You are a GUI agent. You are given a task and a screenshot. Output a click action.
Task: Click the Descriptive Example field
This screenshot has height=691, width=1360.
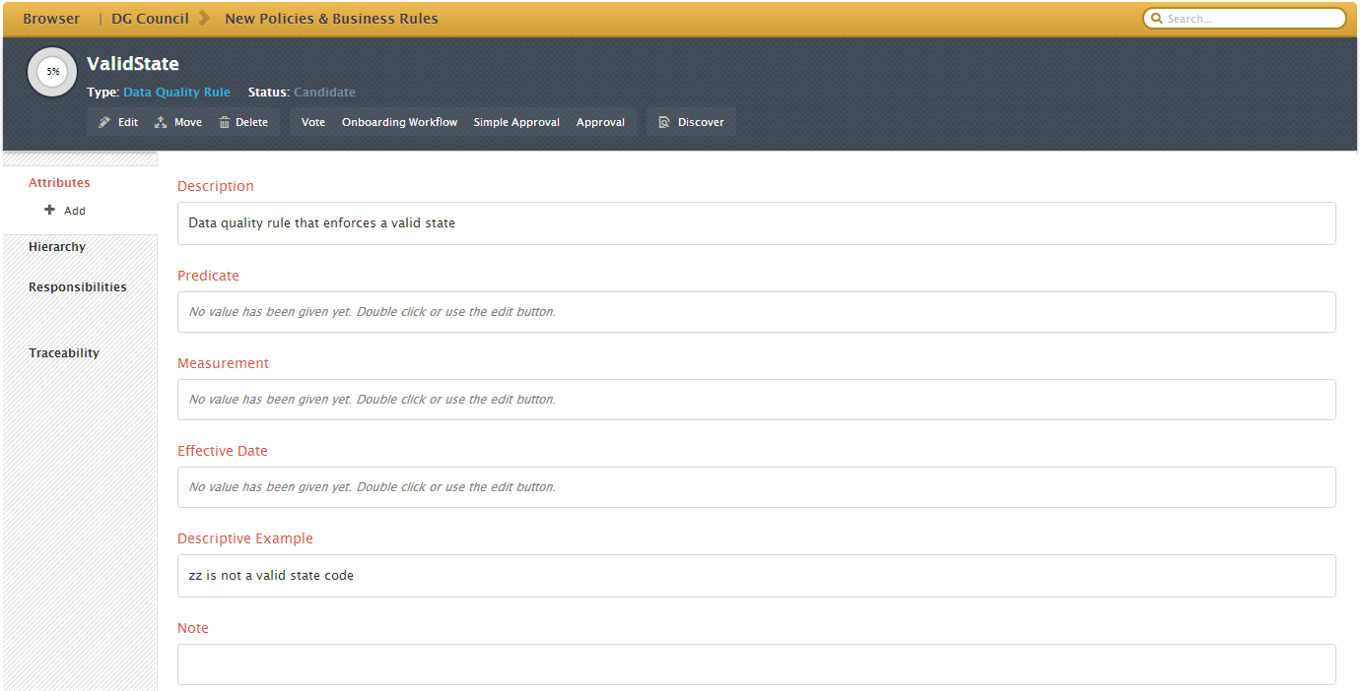757,576
